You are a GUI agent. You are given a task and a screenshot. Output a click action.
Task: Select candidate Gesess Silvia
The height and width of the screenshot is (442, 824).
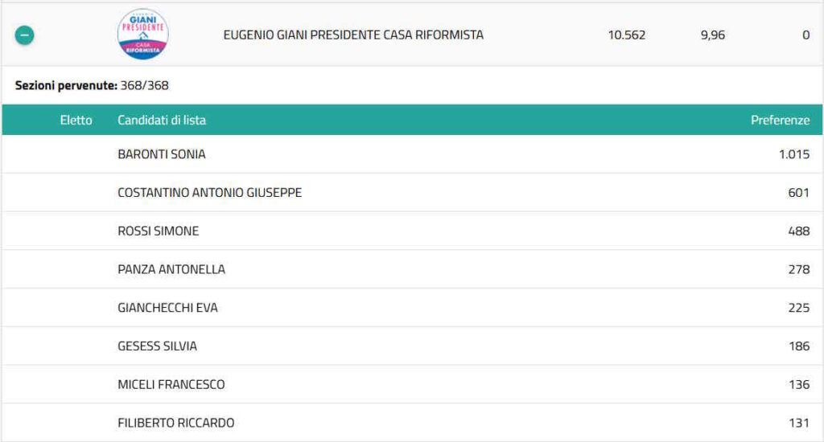click(157, 346)
